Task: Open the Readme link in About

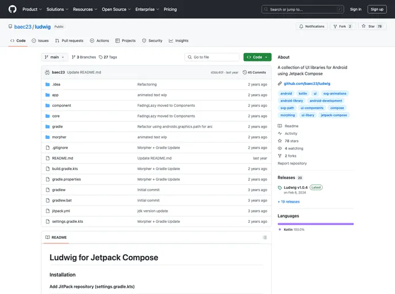Action: [288, 126]
